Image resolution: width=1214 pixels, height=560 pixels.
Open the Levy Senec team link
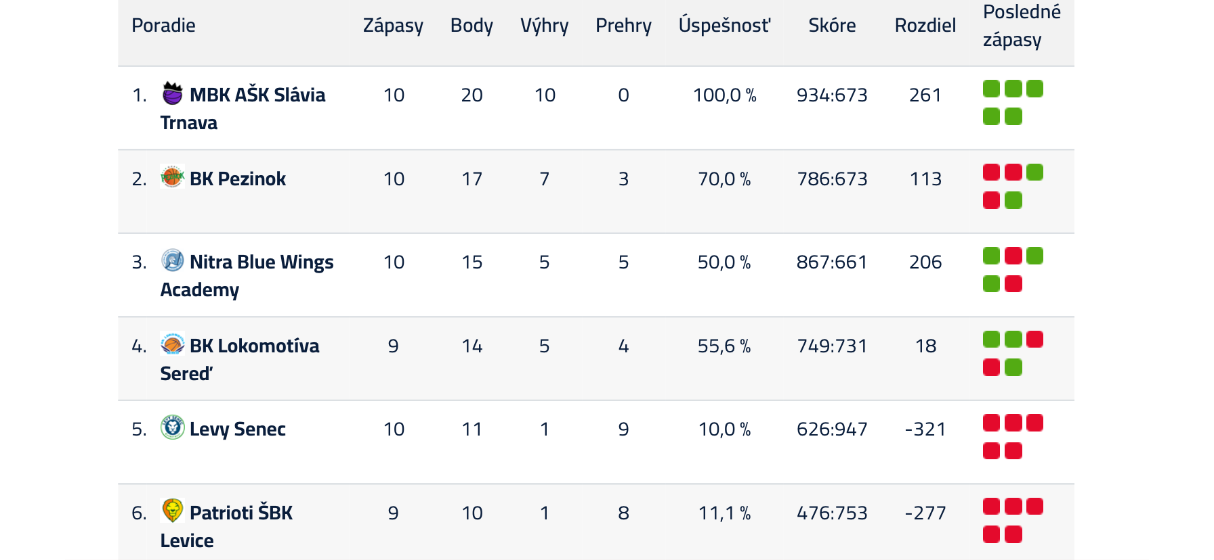pyautogui.click(x=238, y=429)
